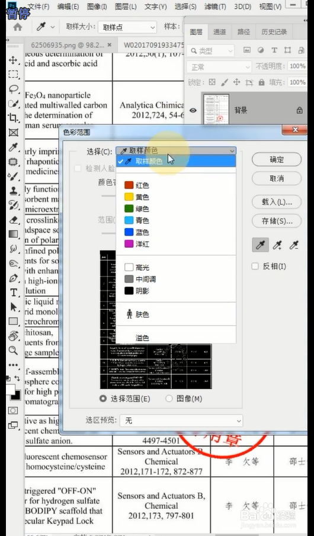
Task: Open the layer filter 类型 dropdown
Action: click(211, 51)
